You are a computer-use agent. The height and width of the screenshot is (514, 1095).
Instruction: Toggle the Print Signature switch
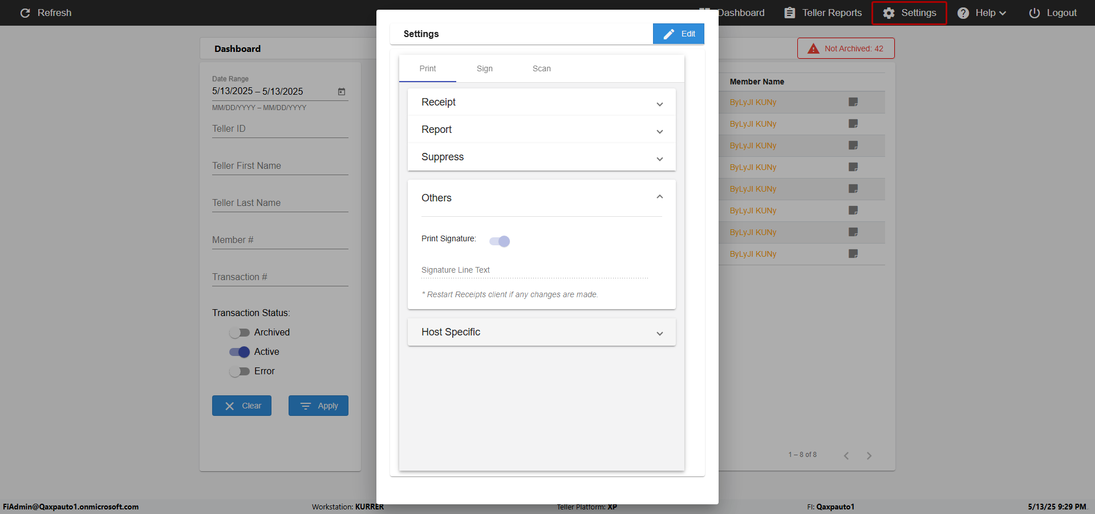click(x=500, y=241)
